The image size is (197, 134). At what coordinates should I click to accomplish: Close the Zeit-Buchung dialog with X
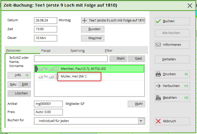point(190,6)
